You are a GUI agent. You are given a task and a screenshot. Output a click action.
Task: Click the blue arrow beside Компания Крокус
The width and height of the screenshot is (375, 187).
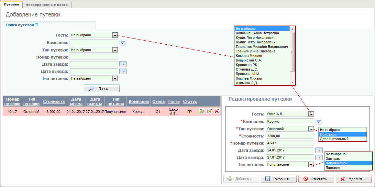click(x=319, y=122)
